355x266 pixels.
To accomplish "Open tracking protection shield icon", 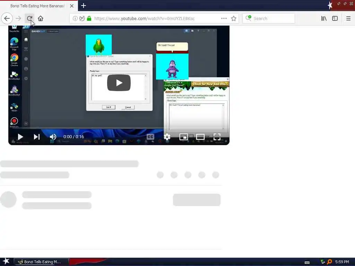I will pyautogui.click(x=82, y=18).
